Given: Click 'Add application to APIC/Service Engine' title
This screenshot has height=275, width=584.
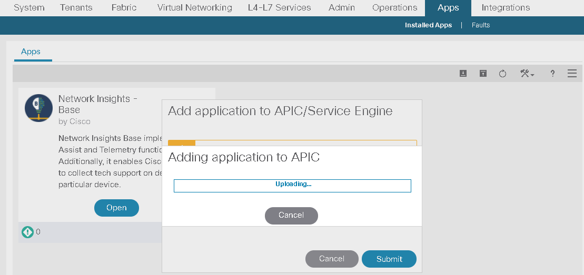Looking at the screenshot, I should pyautogui.click(x=280, y=111).
